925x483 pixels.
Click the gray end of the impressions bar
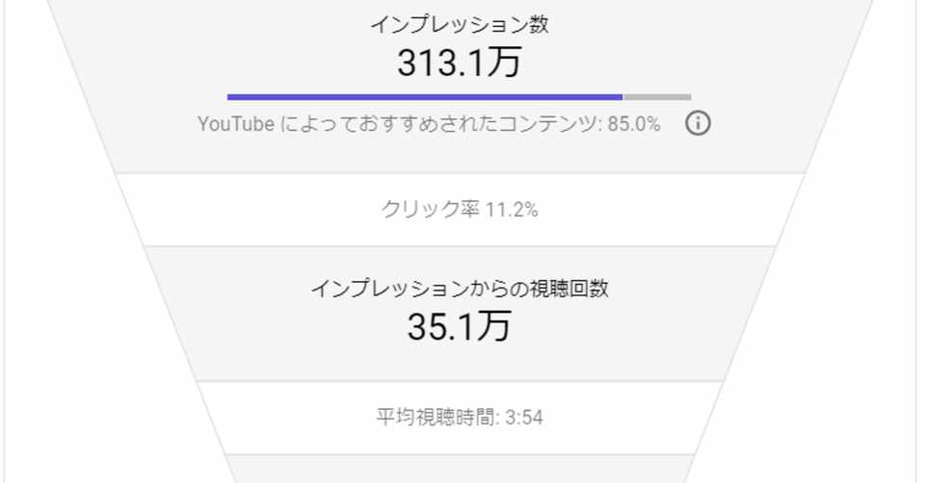(x=657, y=97)
